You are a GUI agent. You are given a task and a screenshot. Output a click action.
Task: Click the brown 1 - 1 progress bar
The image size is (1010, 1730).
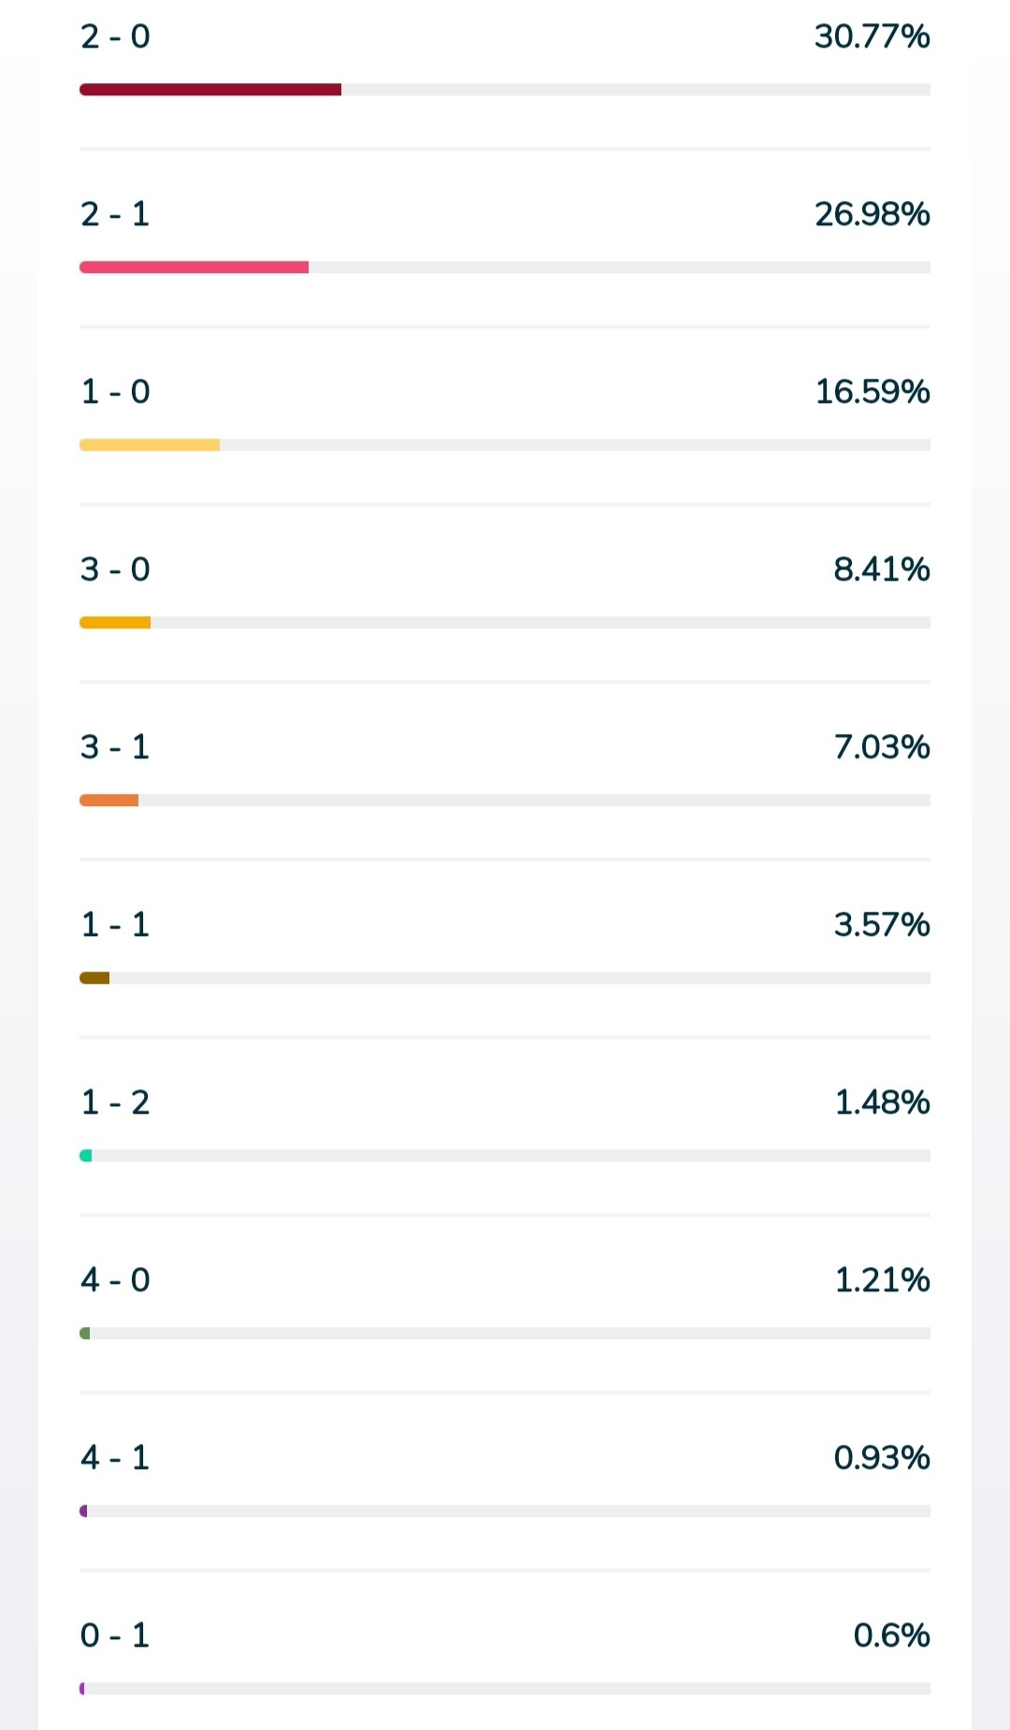point(94,978)
